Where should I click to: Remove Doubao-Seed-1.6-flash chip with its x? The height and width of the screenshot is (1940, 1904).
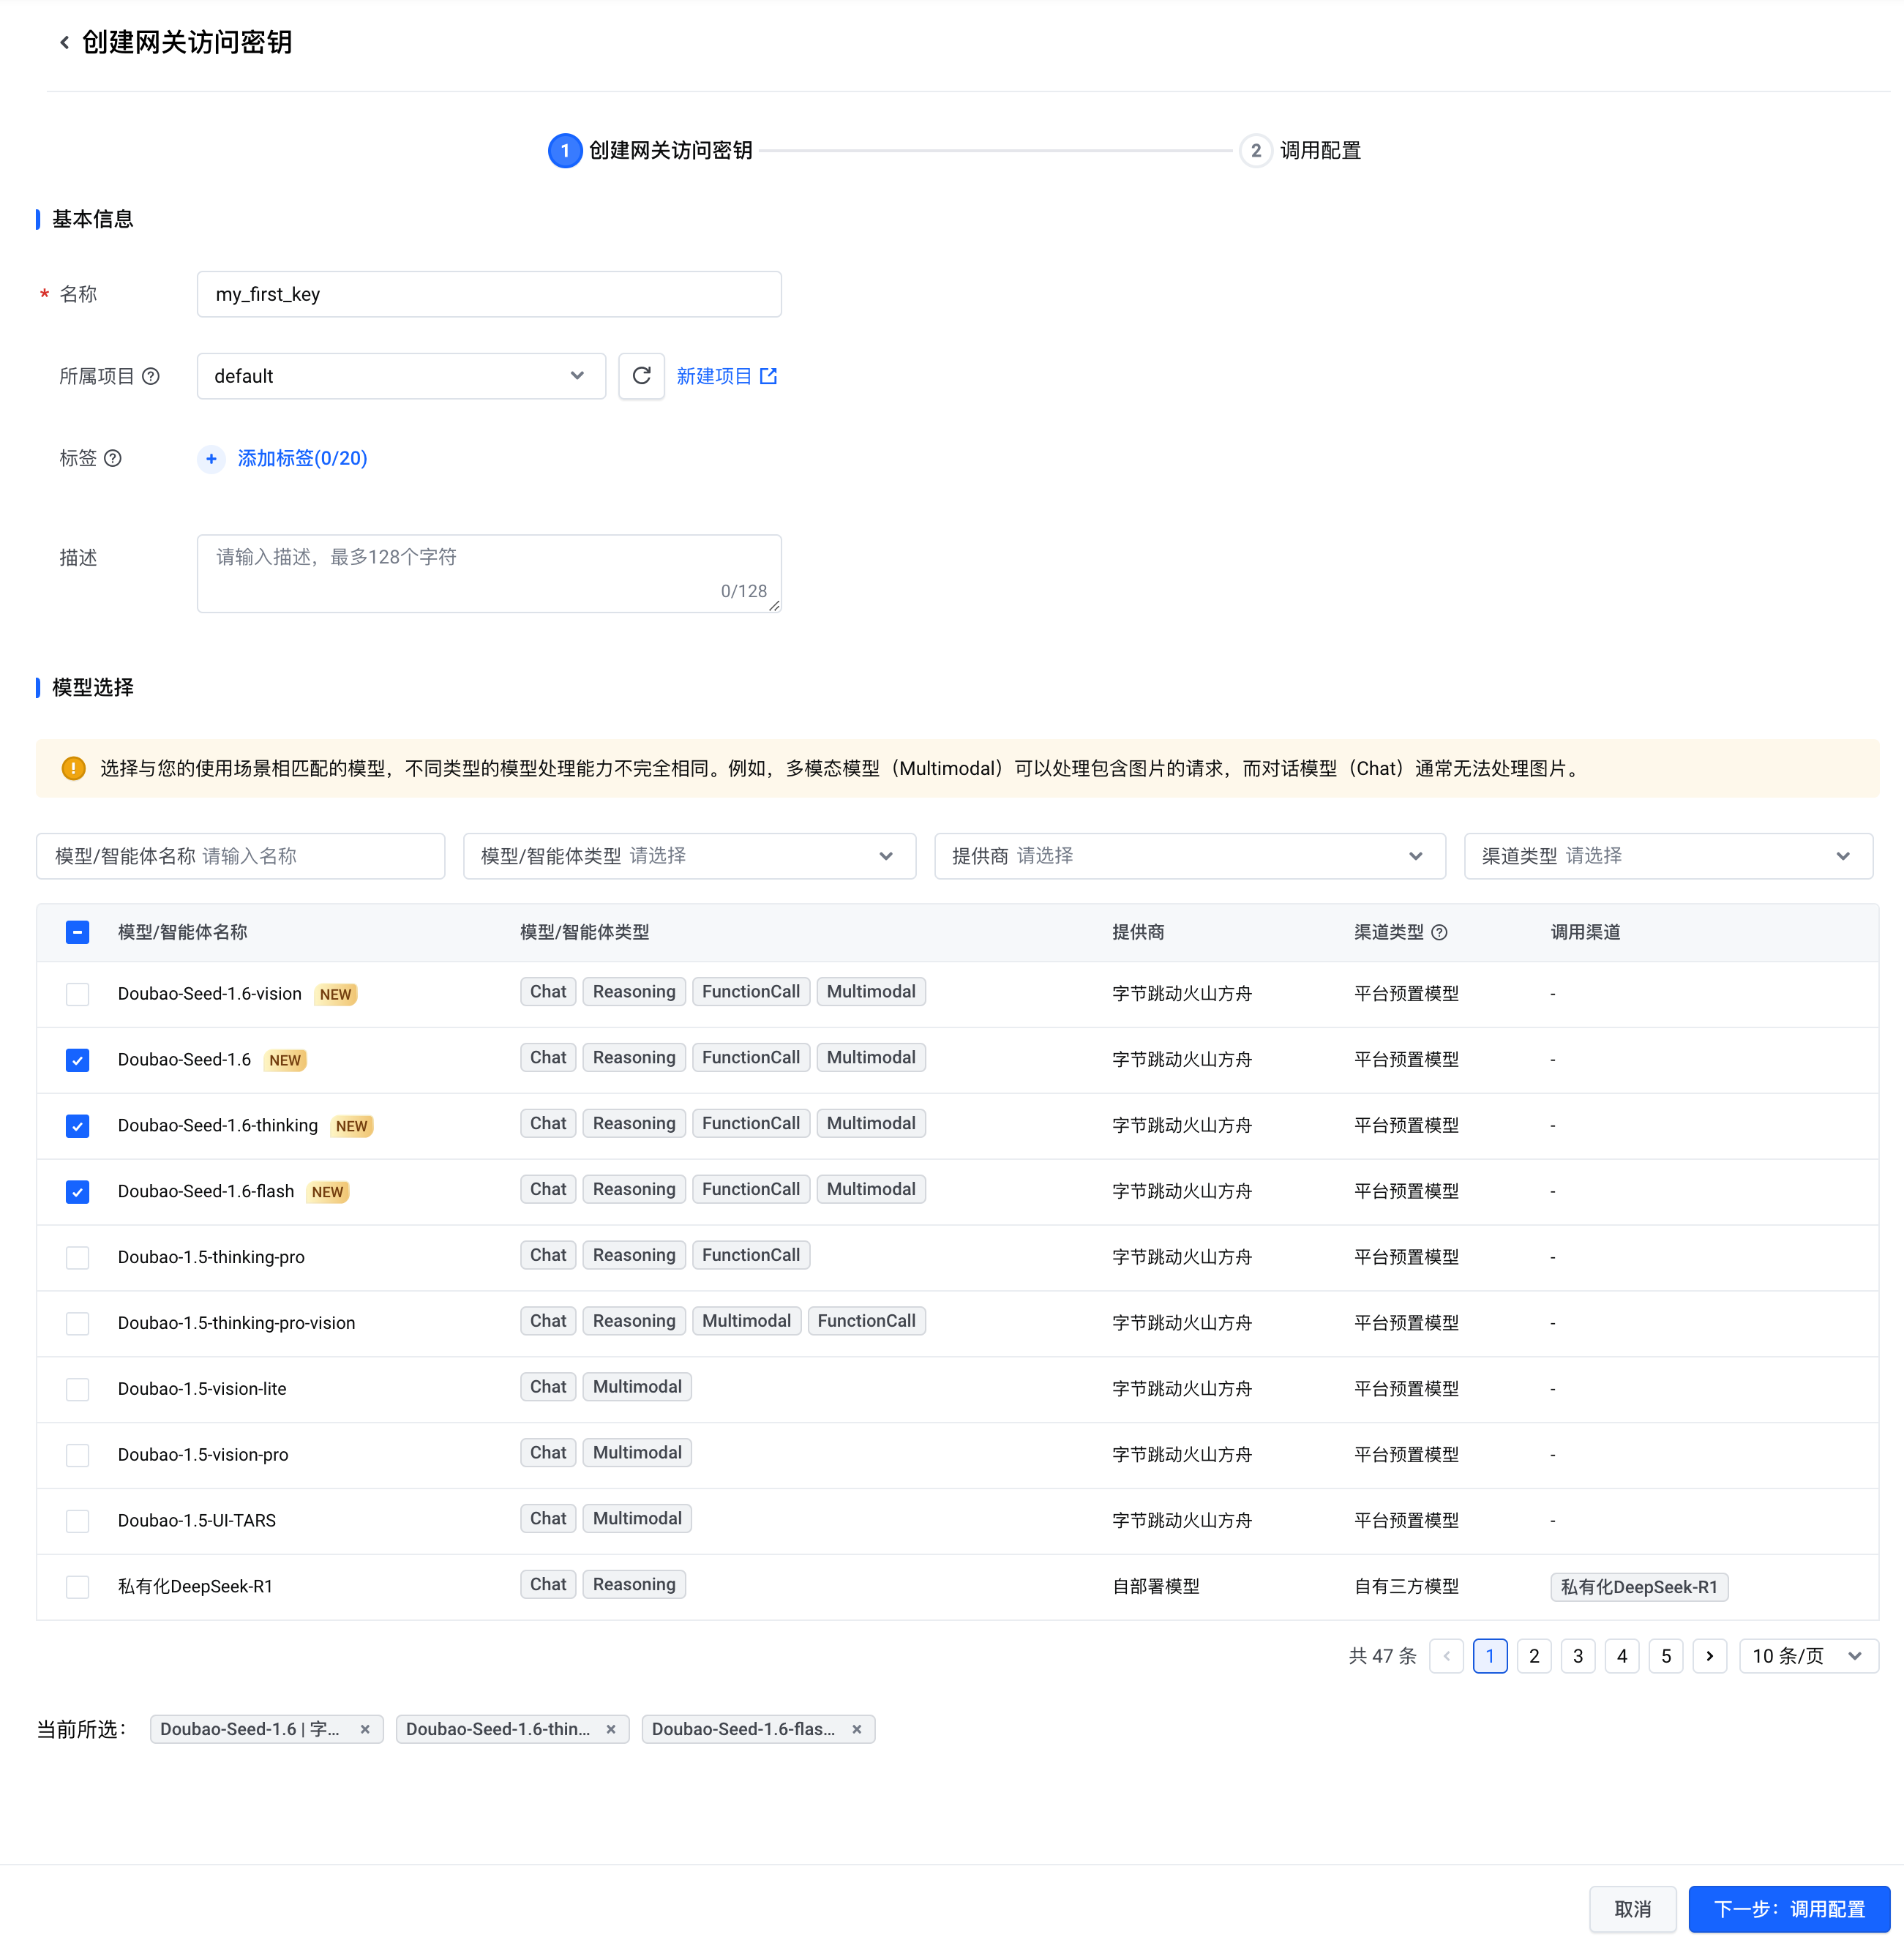coord(857,1729)
